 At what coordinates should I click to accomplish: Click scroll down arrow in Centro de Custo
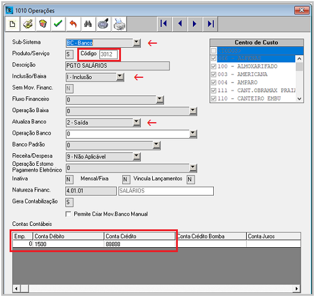pos(299,99)
